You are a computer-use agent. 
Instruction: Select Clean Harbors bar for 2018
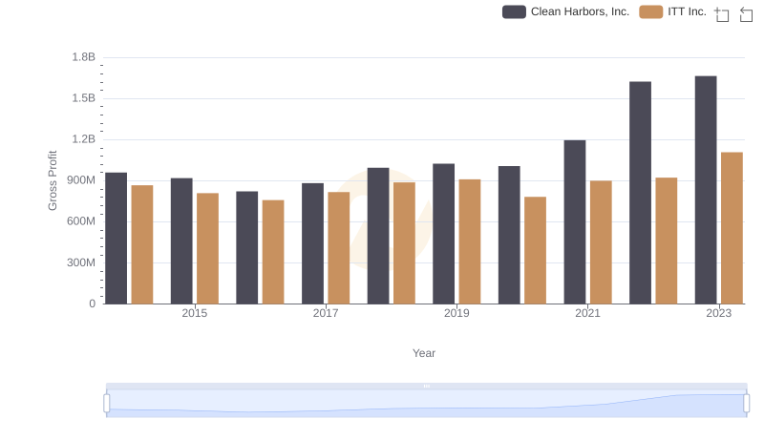click(378, 236)
